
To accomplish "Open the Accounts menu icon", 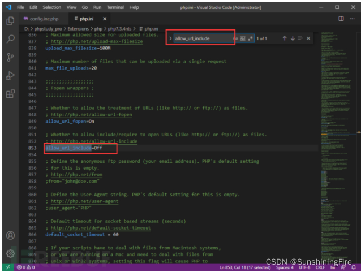I will pos(10,235).
